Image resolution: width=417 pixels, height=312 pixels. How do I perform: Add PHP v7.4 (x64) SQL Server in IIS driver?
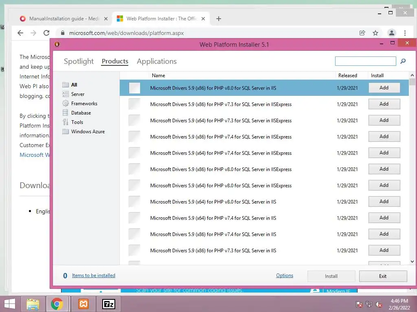pos(384,218)
